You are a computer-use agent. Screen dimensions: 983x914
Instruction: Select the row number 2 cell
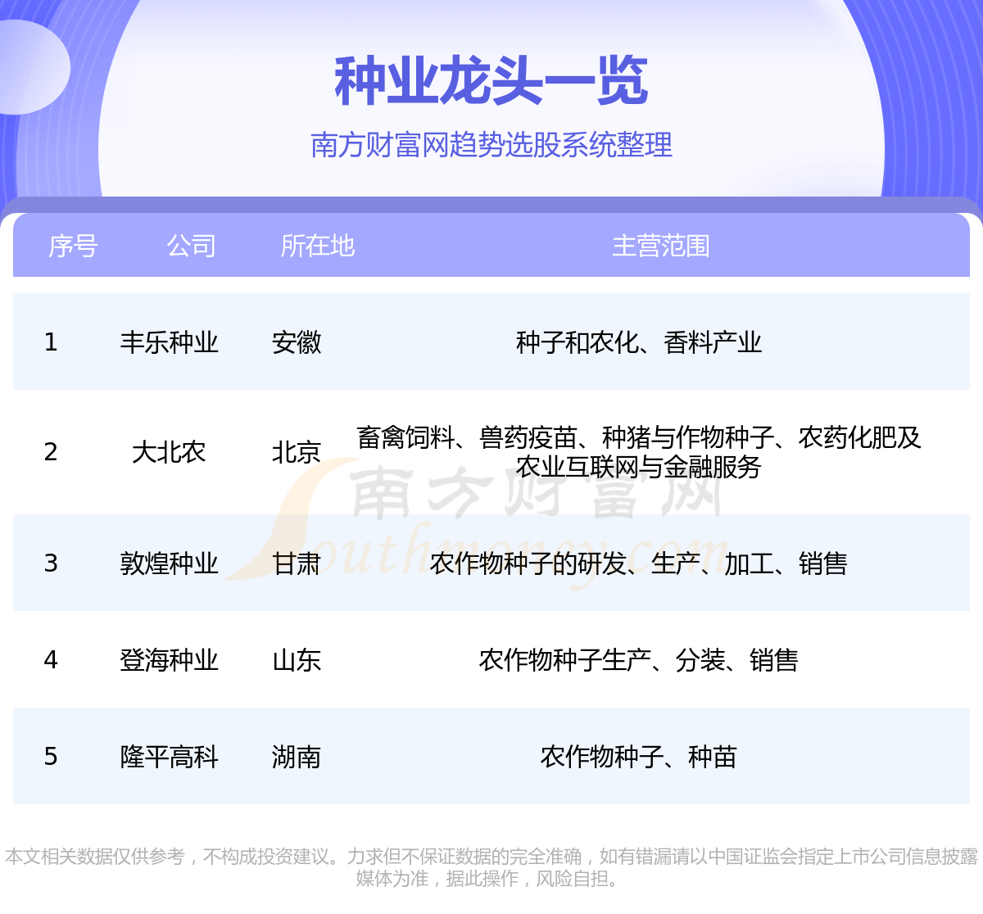[x=51, y=452]
